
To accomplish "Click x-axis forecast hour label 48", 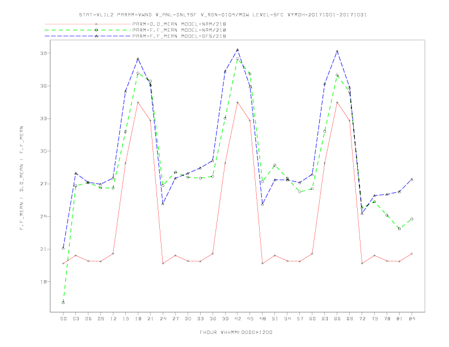I will [262, 319].
